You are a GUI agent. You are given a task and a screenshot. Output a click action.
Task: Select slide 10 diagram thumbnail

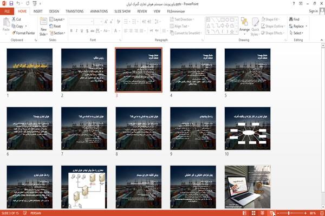point(248,128)
